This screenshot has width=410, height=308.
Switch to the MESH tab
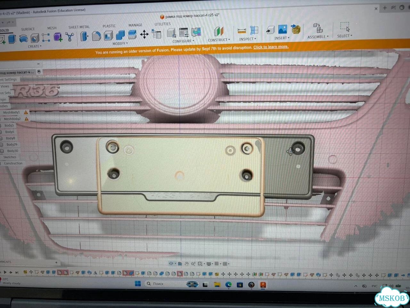click(x=52, y=28)
